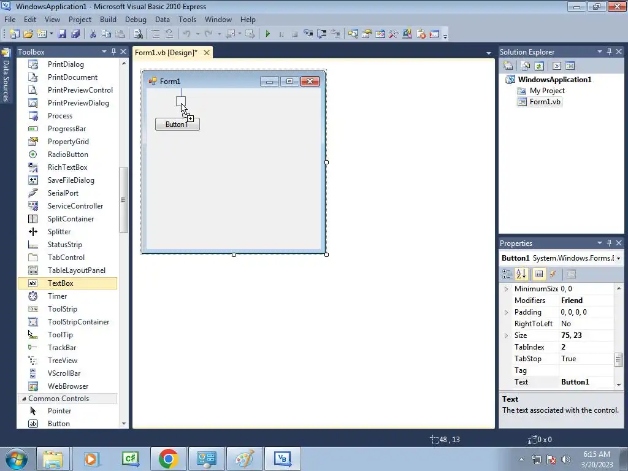
Task: Collapse the Common Controls toolbox group
Action: pos(24,399)
